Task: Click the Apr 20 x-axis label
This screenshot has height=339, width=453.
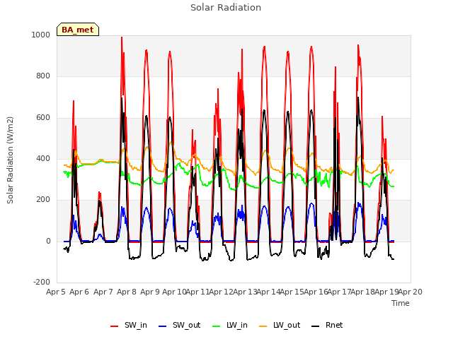Action: 411,292
